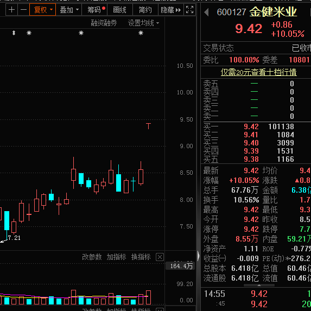The width and height of the screenshot is (311, 311).
Task: Click the quote panel scroll-up handle
Action: pos(259,285)
